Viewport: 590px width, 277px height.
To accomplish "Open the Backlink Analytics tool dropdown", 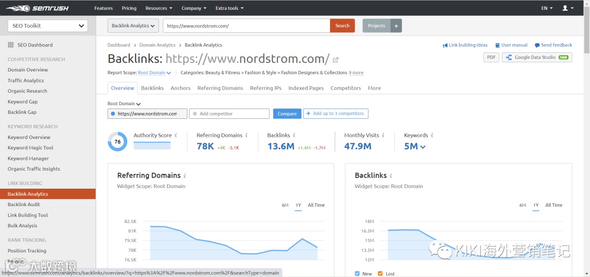I will 133,26.
